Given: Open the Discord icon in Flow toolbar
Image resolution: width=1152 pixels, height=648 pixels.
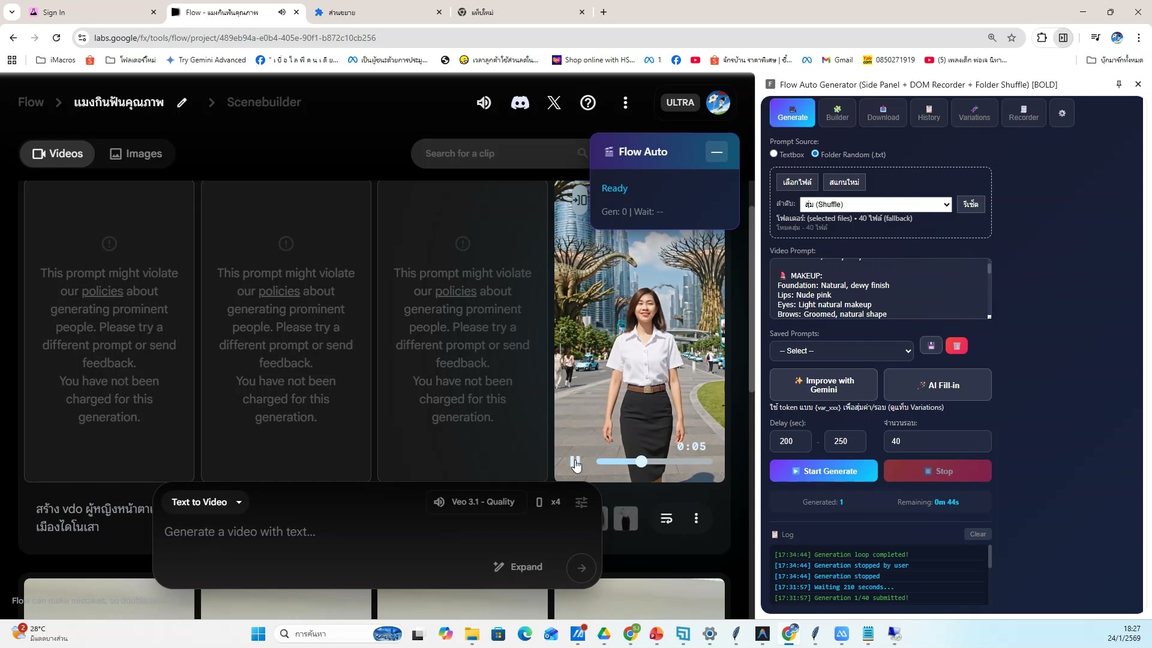Looking at the screenshot, I should (x=520, y=102).
